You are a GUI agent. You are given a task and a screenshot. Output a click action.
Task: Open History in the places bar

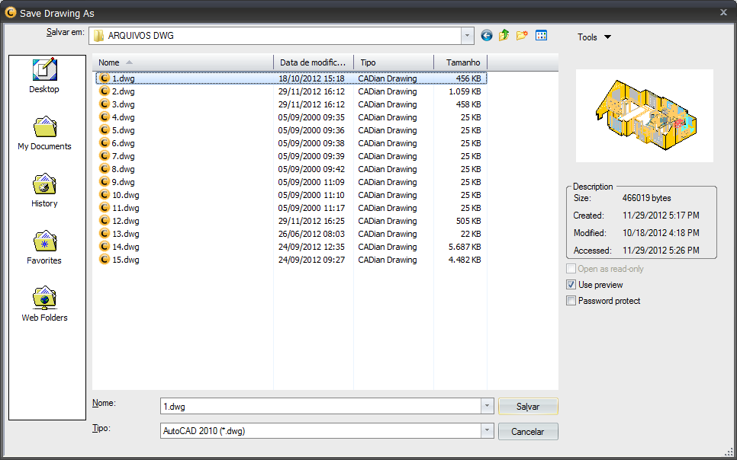[x=45, y=190]
